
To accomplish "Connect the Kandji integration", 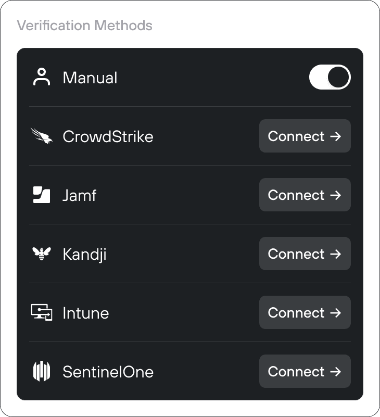I will [x=305, y=254].
